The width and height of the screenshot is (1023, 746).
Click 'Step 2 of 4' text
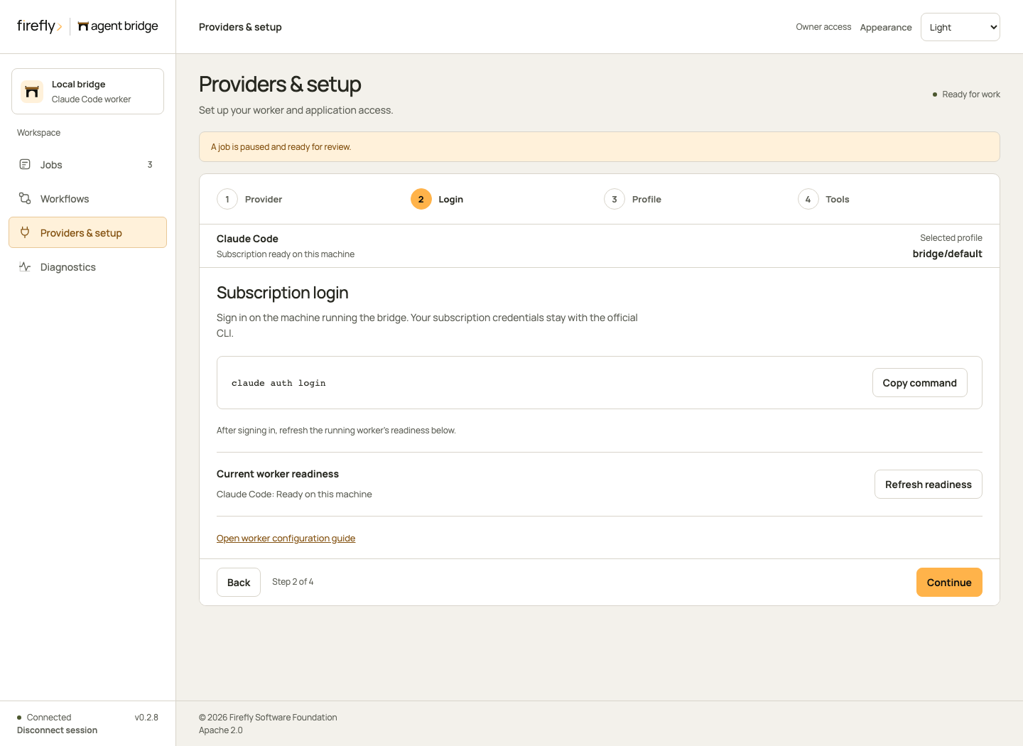tap(293, 582)
